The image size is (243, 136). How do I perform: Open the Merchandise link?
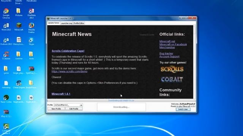pos(167,47)
